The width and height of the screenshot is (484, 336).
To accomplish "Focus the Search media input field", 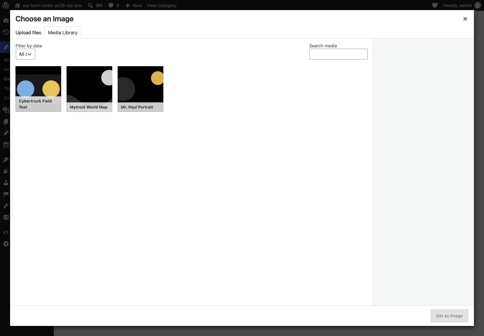I will 338,54.
